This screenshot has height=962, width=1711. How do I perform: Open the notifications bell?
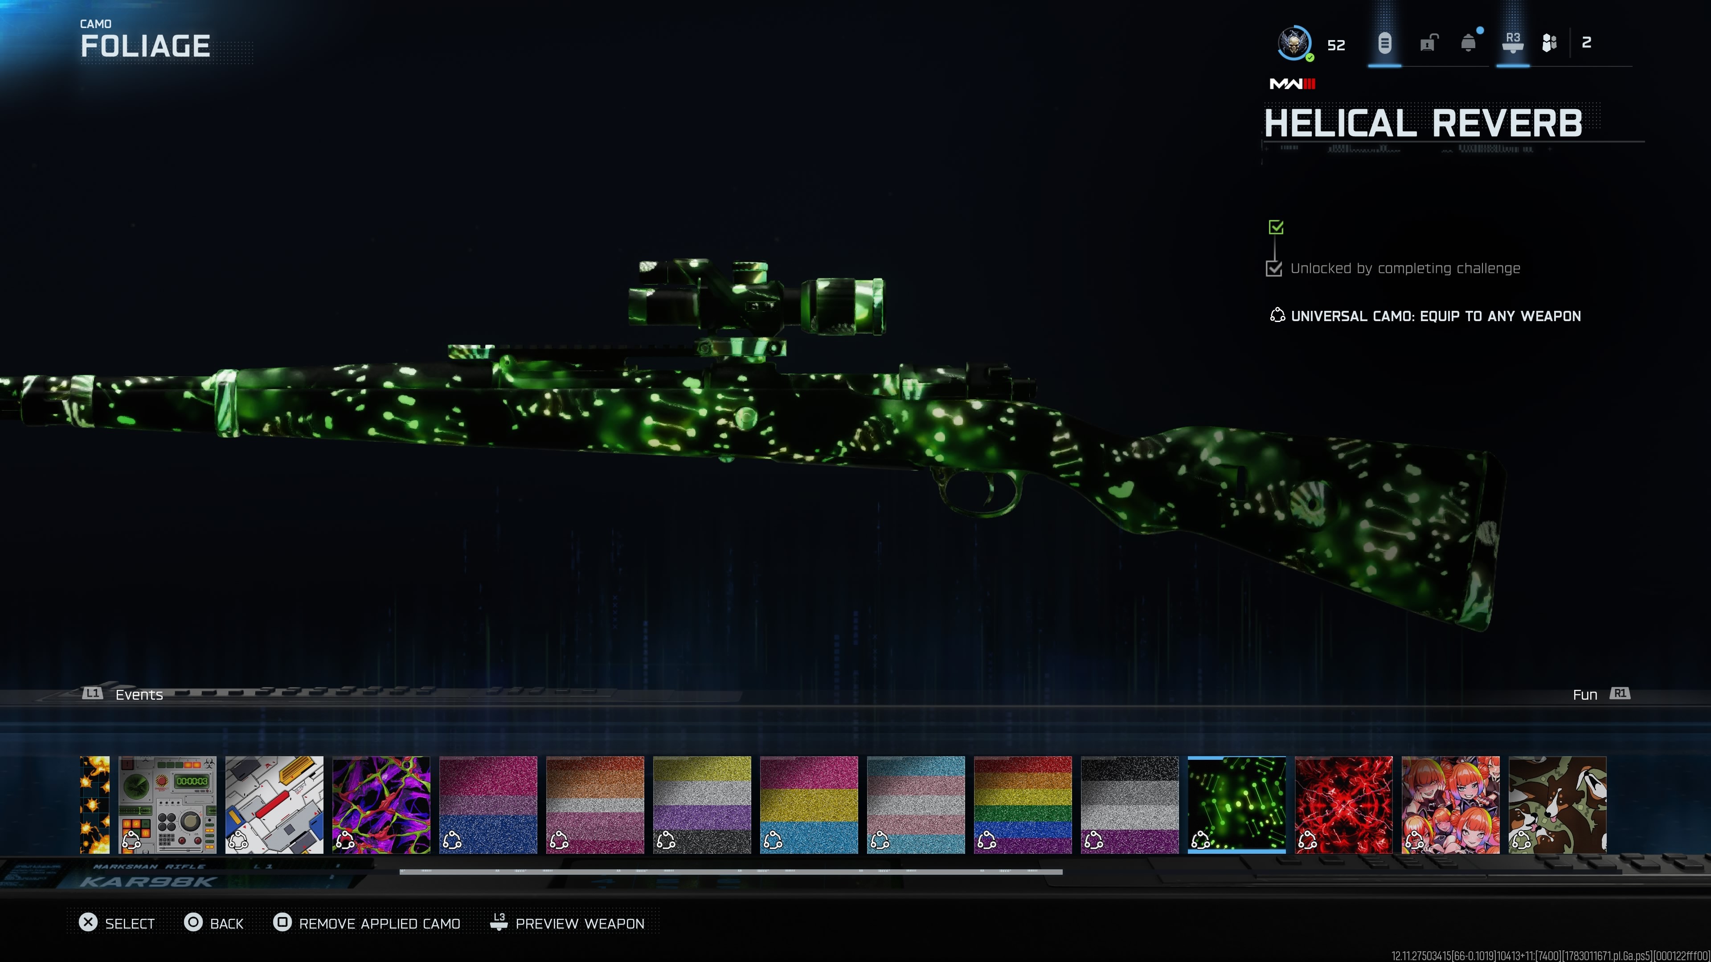coord(1469,44)
